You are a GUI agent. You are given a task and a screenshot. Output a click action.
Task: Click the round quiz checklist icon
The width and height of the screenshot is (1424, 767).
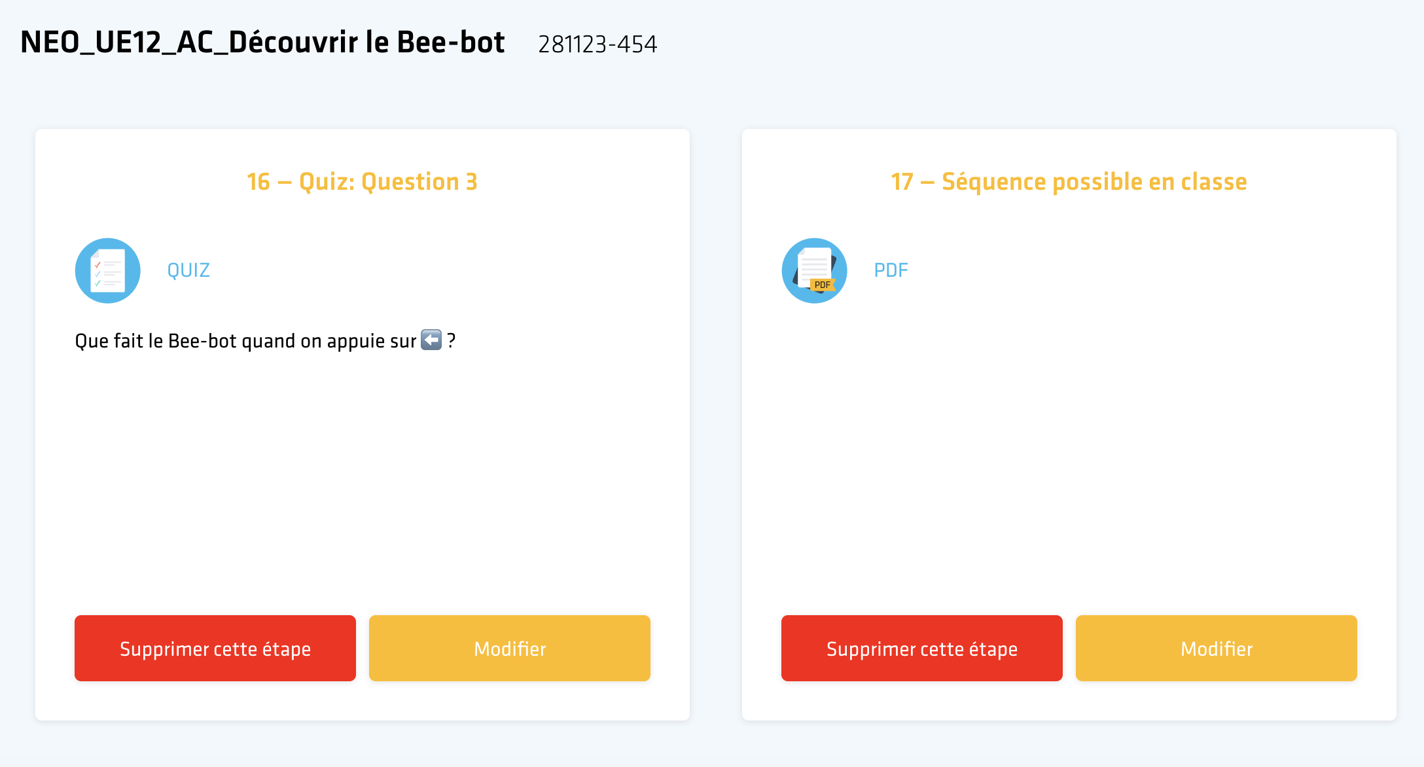[x=108, y=270]
